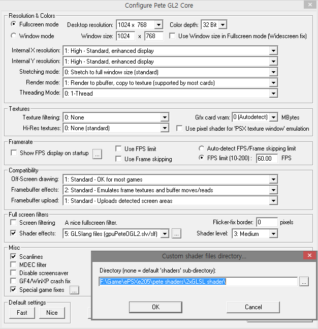318x329 pixels.
Task: Open Hi-Res textures dropdown
Action: (x=165, y=128)
